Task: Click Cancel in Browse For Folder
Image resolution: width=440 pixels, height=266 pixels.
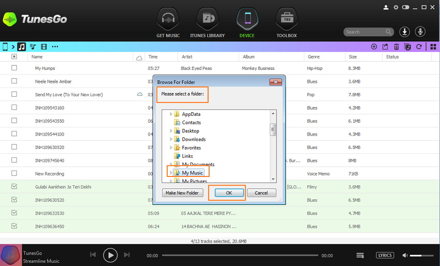Action: (261, 193)
